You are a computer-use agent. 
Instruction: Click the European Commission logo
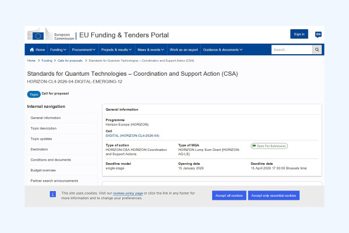point(51,35)
